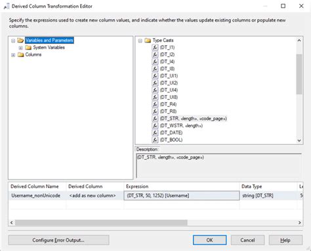Click the fx icon beside (DT_I1)
The width and height of the screenshot is (311, 251).
coord(155,47)
